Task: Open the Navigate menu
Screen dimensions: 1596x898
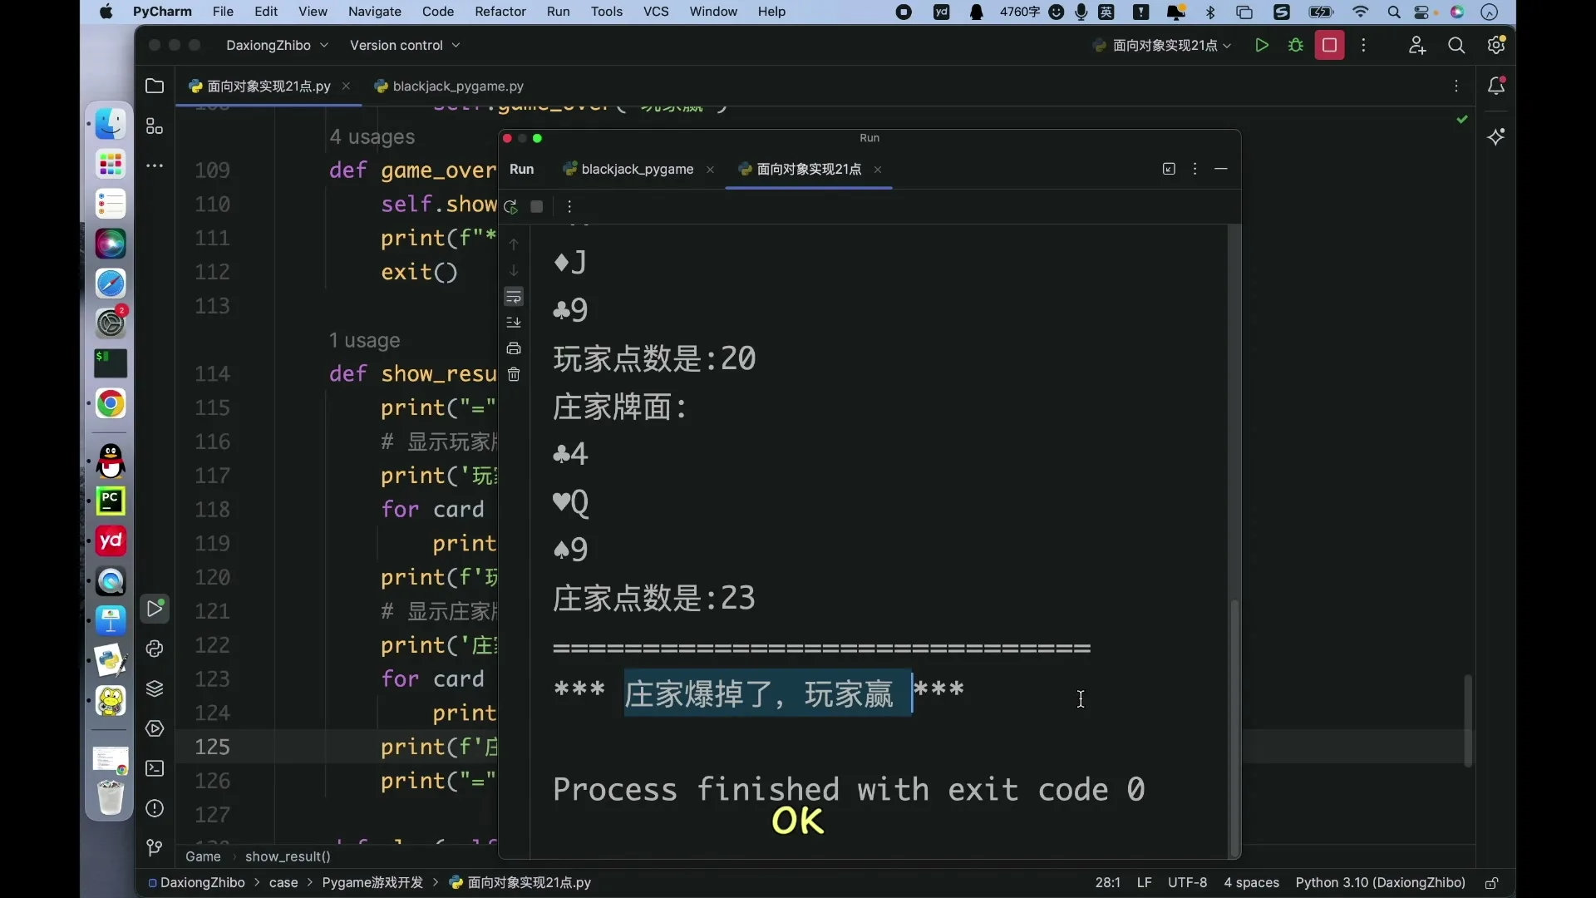Action: click(375, 12)
